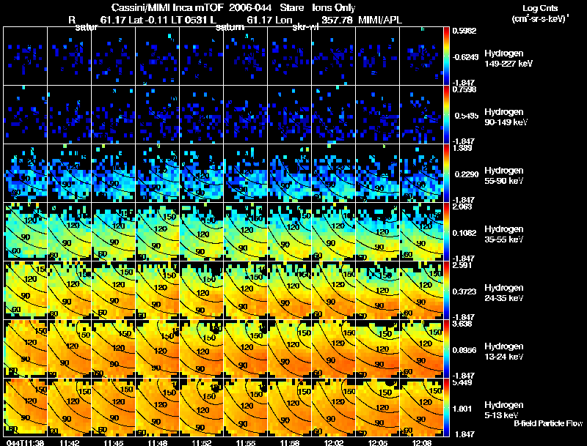The width and height of the screenshot is (587, 446).
Task: Click the Log Cnts units header
Action: pyautogui.click(x=540, y=13)
